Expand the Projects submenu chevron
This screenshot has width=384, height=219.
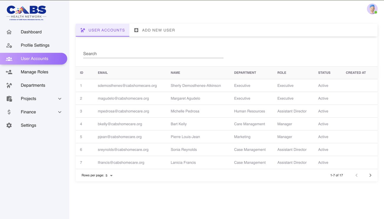coord(60,99)
